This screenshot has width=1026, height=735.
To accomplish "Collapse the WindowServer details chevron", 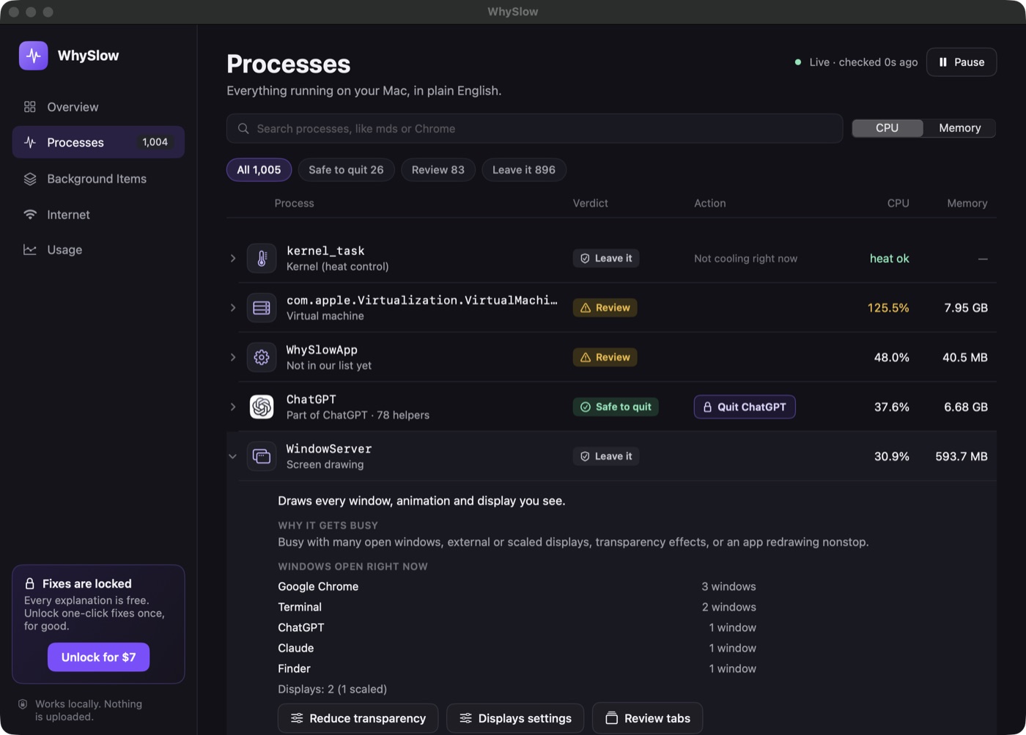I will (x=233, y=456).
